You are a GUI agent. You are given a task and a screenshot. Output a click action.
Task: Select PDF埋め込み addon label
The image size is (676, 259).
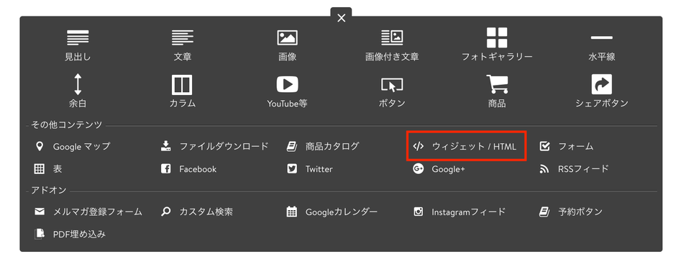pyautogui.click(x=79, y=234)
